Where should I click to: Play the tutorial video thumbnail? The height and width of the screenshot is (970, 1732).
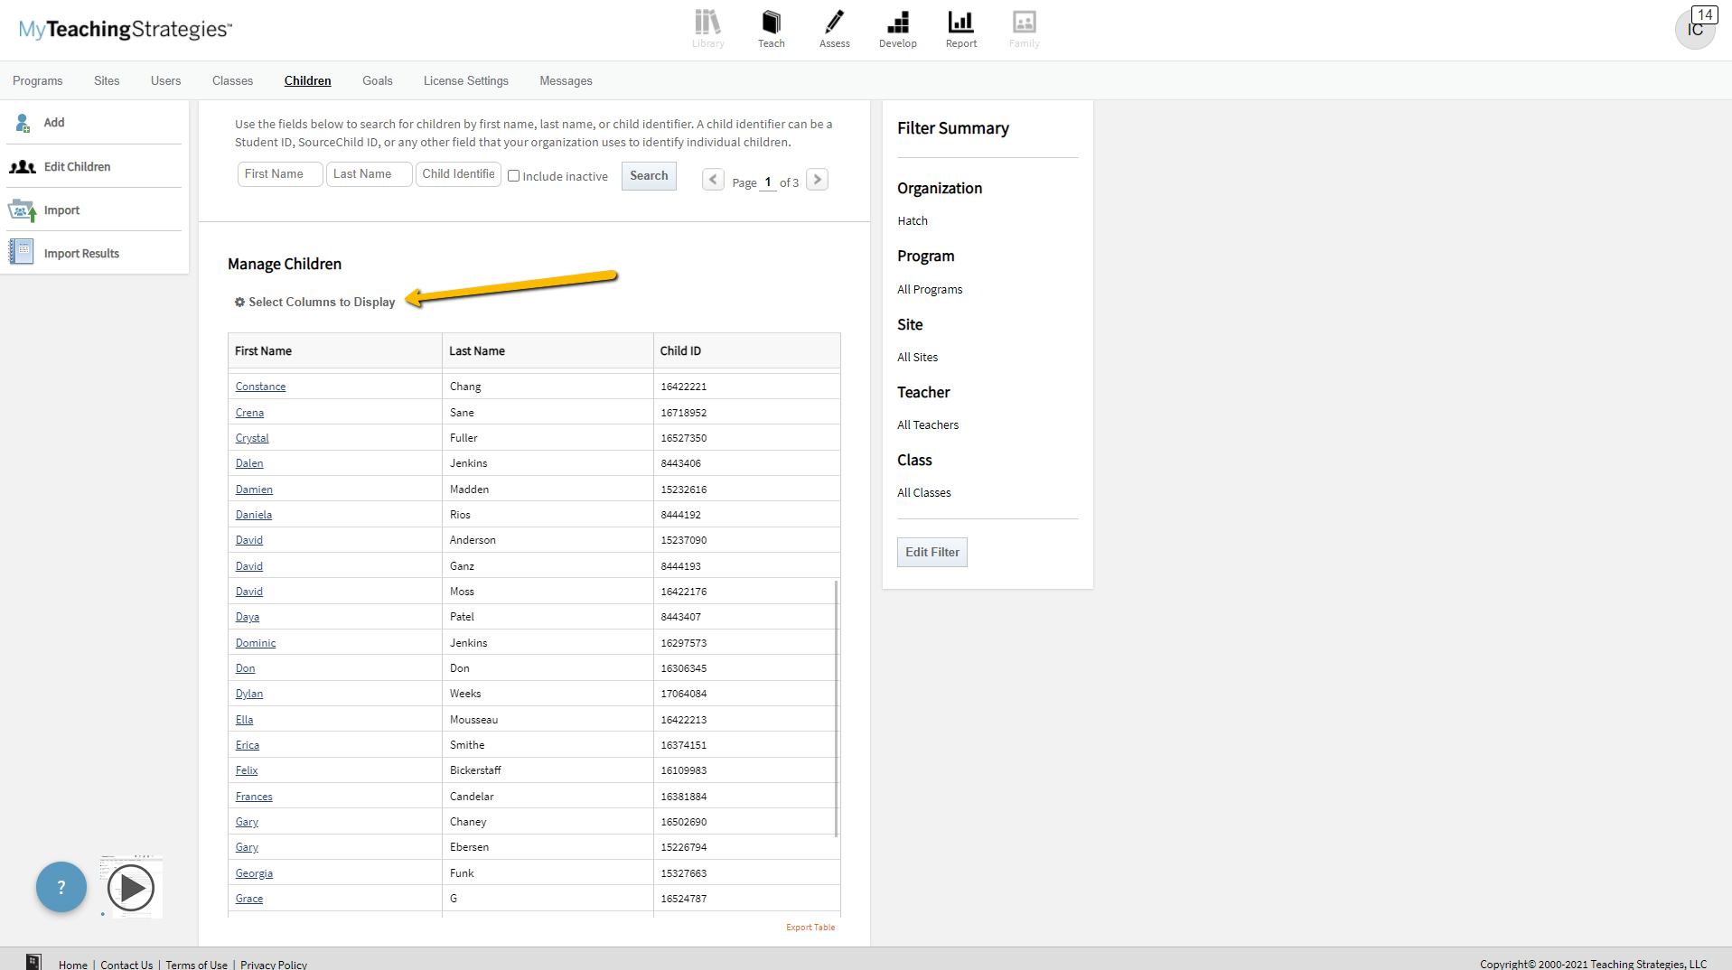[x=131, y=888]
